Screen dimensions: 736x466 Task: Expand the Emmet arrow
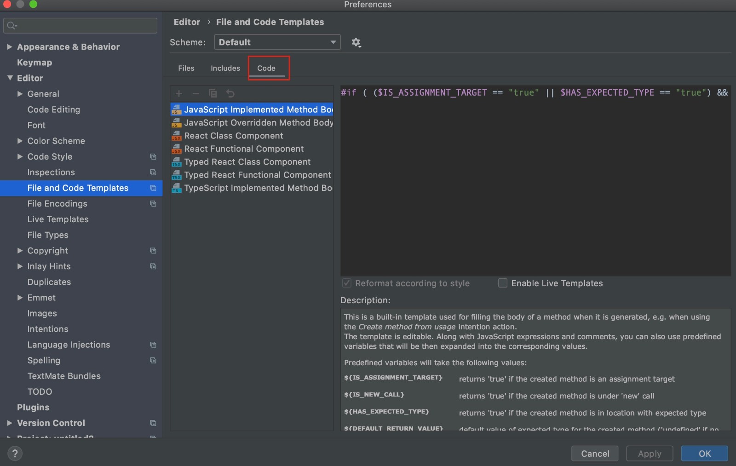coord(20,298)
